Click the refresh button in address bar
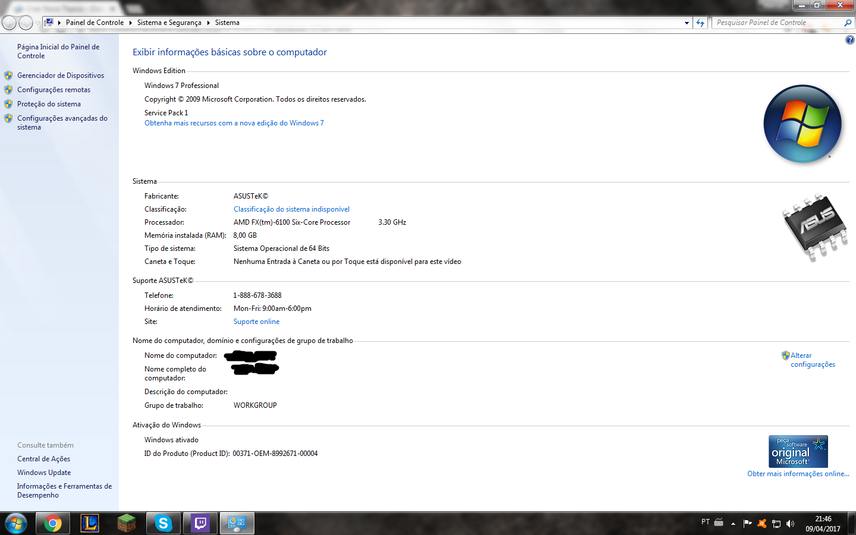The width and height of the screenshot is (856, 535). (700, 23)
